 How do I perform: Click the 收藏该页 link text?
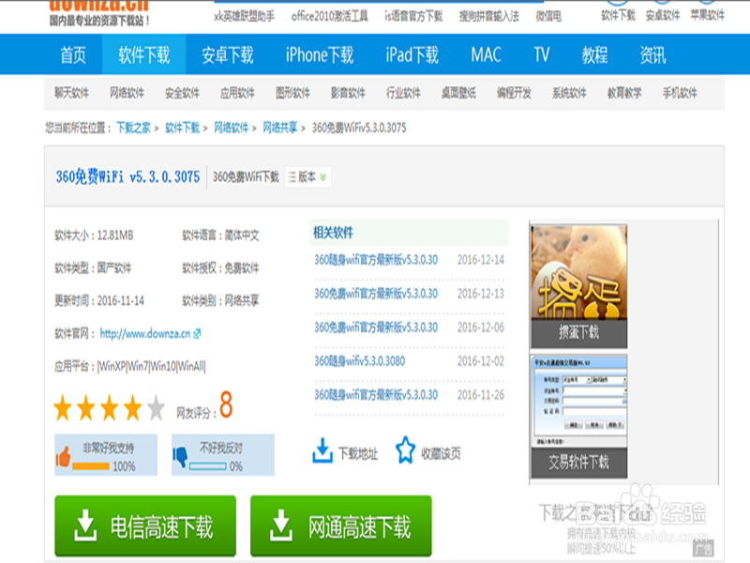click(x=441, y=453)
